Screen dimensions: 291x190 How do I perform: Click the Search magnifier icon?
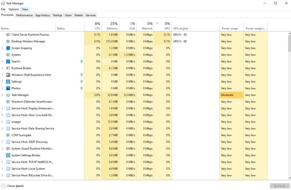[x=8, y=61]
